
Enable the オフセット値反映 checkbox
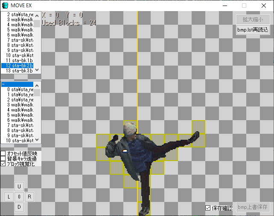click(3, 153)
